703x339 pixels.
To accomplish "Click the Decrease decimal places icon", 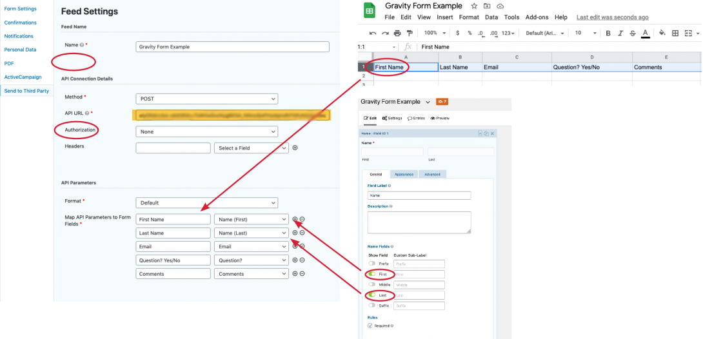I will tap(481, 33).
